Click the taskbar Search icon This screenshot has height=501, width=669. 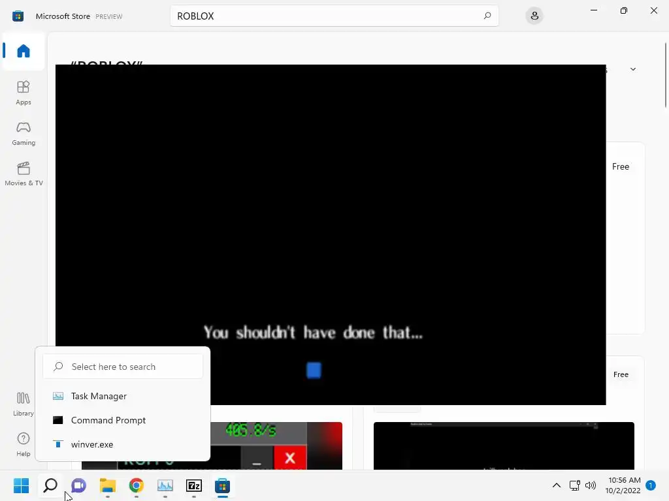(50, 485)
